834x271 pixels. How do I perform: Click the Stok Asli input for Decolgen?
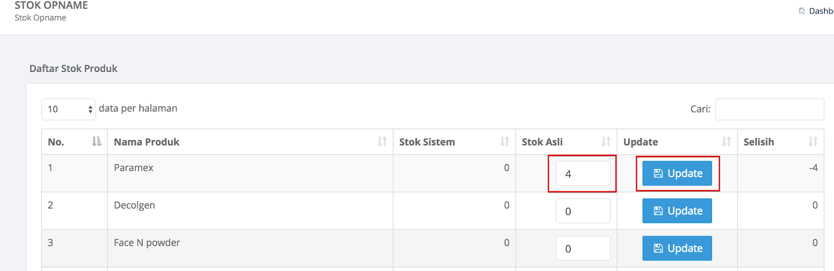click(x=583, y=211)
